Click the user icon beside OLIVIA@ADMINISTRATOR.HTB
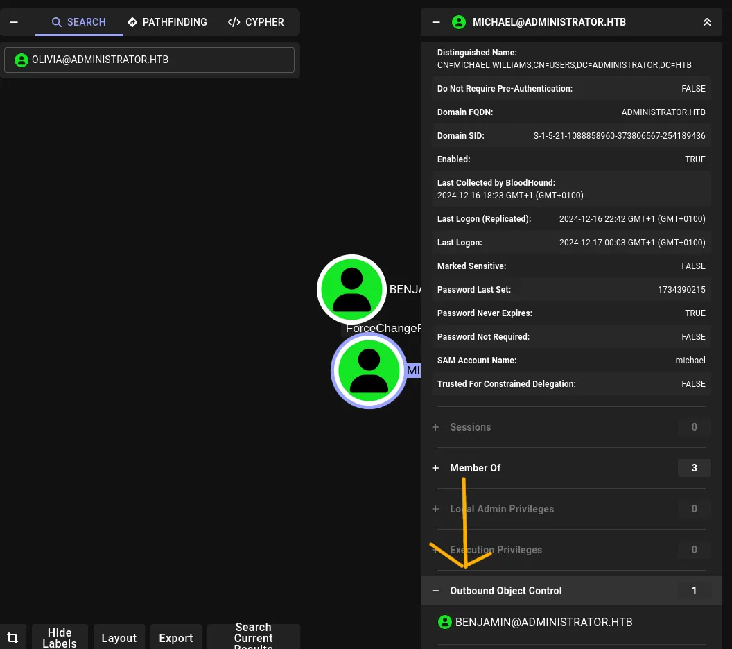This screenshot has height=649, width=732. click(21, 60)
